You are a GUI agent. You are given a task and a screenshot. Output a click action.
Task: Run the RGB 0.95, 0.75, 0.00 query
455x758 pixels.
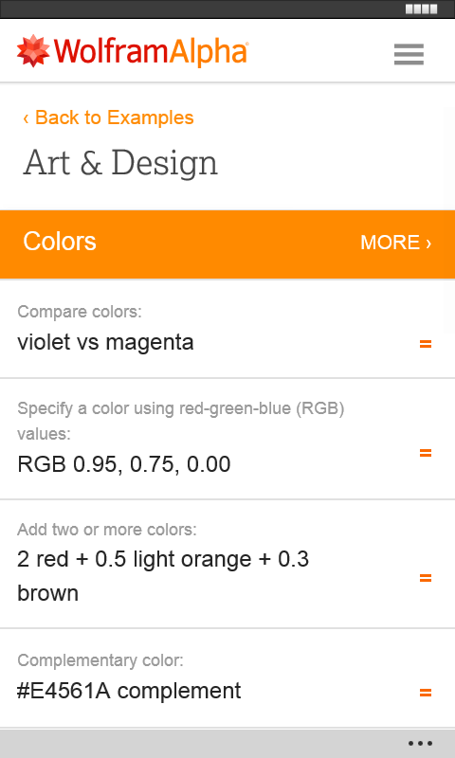point(124,464)
